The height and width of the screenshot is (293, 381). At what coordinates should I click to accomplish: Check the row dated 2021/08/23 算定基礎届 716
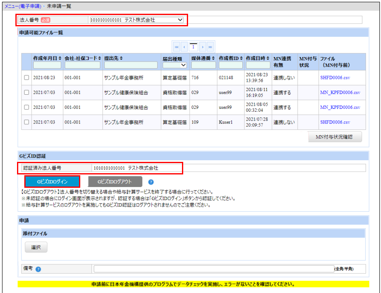pyautogui.click(x=26, y=78)
